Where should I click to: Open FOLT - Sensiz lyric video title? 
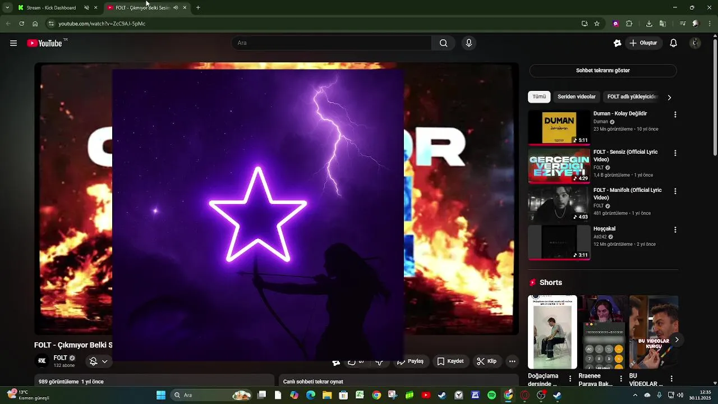click(x=625, y=155)
